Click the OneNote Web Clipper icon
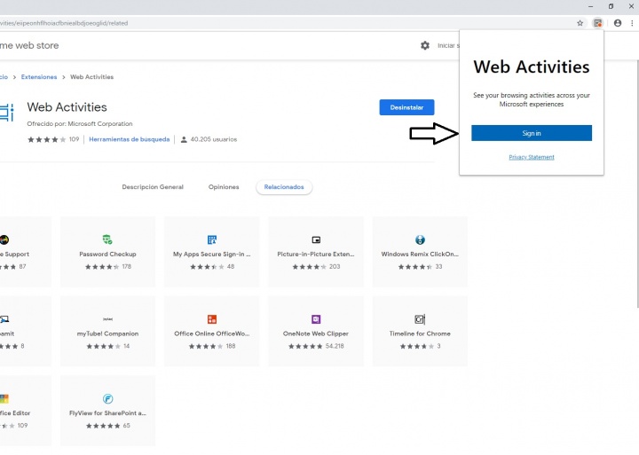Image resolution: width=639 pixels, height=455 pixels. pyautogui.click(x=316, y=319)
